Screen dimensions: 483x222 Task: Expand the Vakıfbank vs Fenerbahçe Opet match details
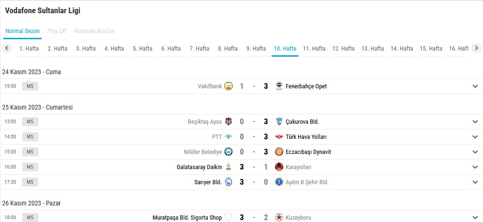475,86
